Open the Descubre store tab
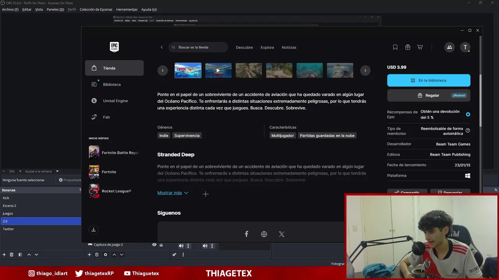Viewport: 499px width, 280px height. click(244, 47)
